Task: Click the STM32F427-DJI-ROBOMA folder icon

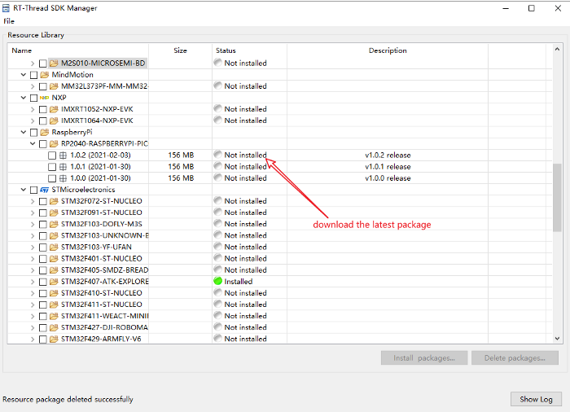Action: [54, 327]
